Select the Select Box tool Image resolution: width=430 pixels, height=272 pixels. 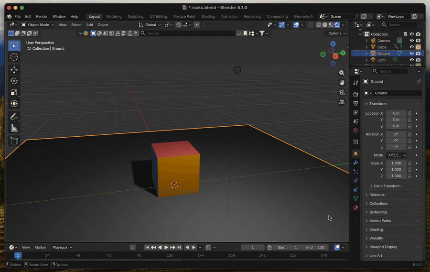14,46
